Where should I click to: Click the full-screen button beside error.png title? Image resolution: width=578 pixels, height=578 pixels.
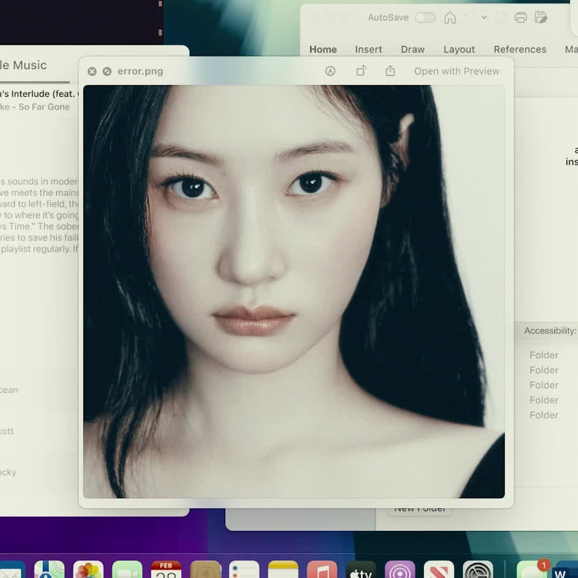107,71
